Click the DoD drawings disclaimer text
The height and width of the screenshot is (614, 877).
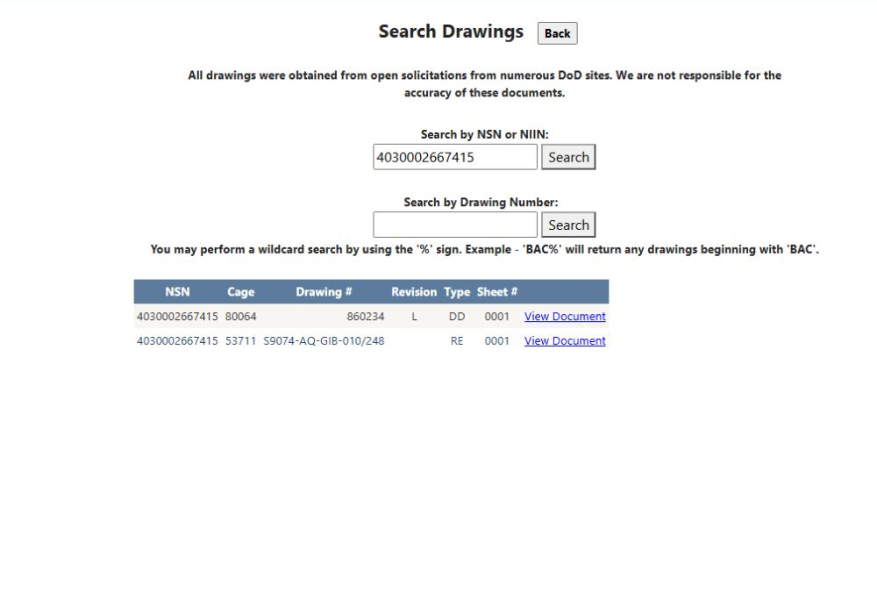tap(484, 84)
